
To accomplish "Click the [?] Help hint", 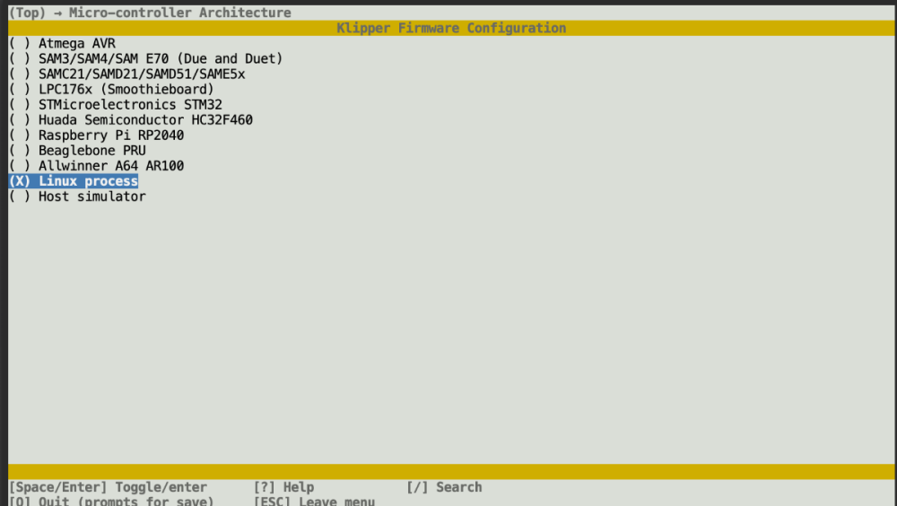I will click(283, 487).
